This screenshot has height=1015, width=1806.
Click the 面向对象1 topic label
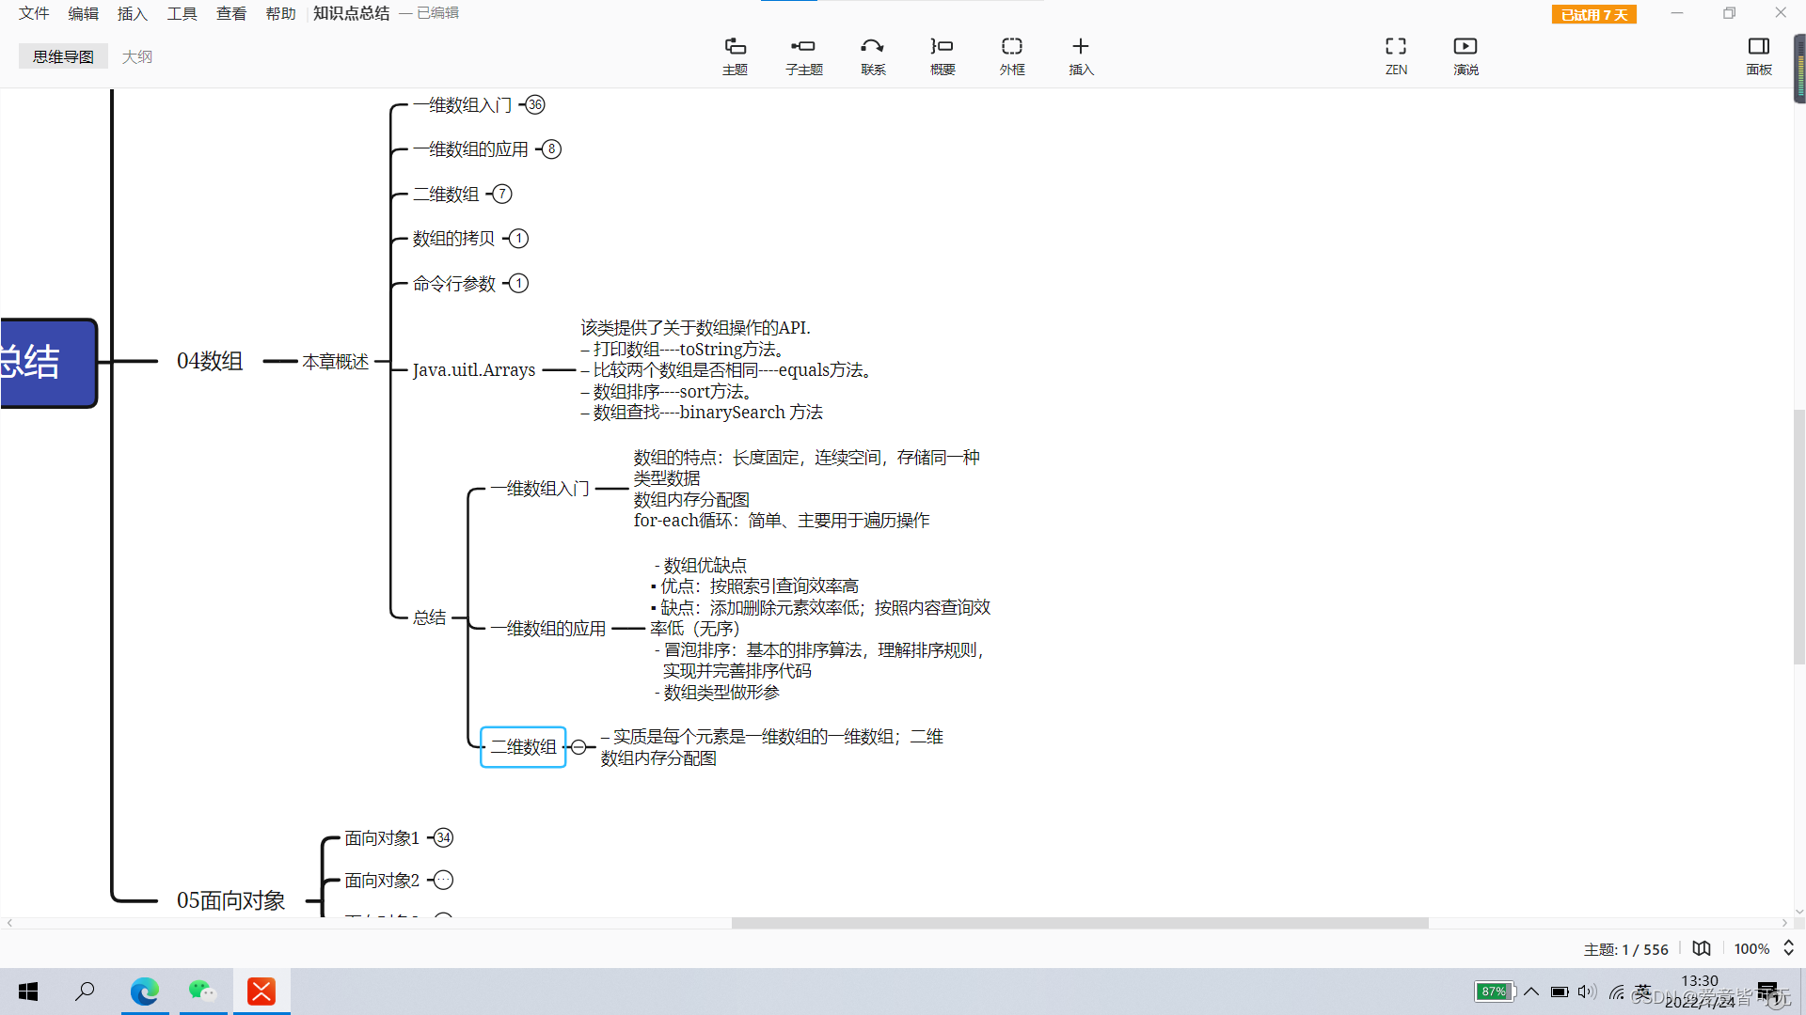tap(382, 837)
